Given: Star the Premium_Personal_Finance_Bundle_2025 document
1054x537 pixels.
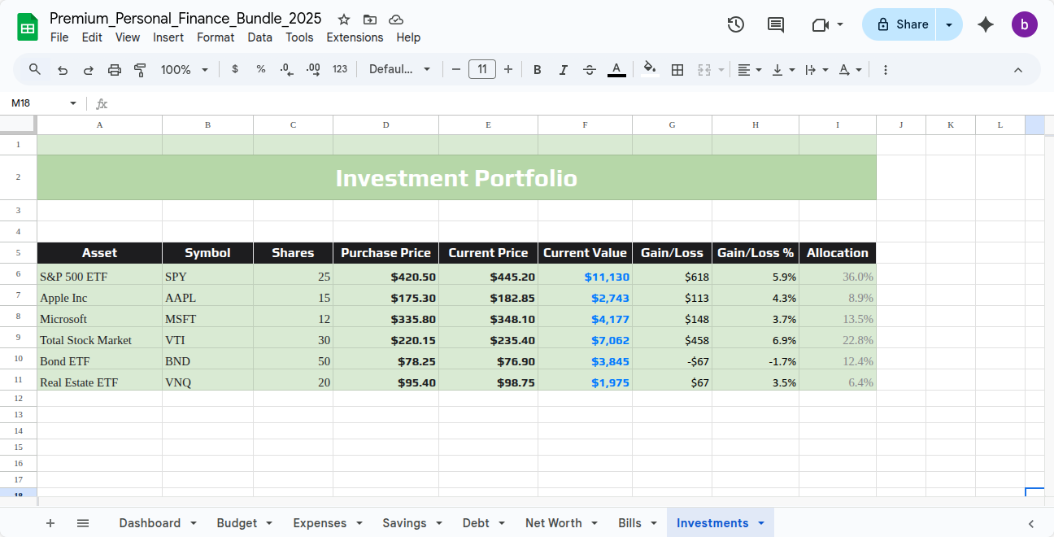Looking at the screenshot, I should 344,20.
